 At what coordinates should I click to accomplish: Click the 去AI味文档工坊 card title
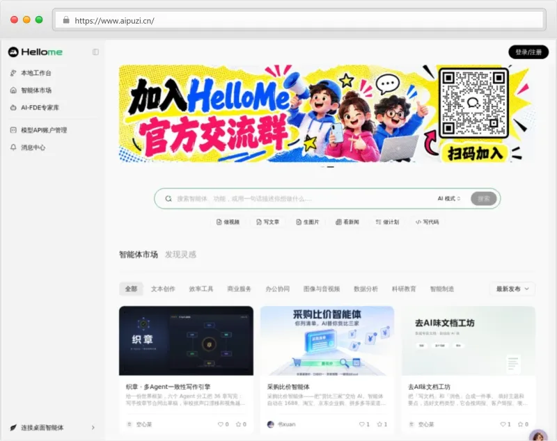[x=429, y=387]
